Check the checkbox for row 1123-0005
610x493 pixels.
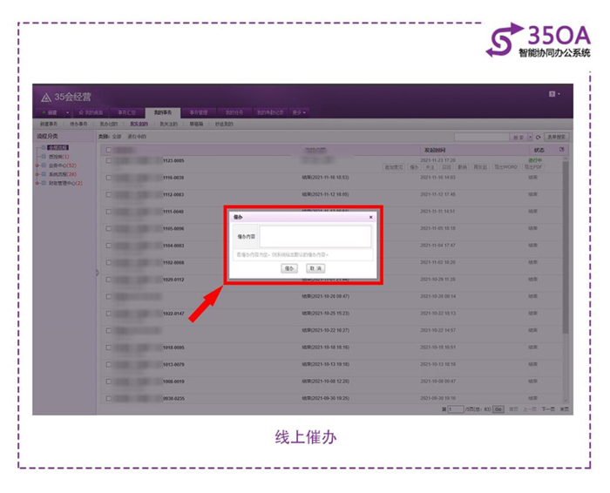click(x=108, y=160)
